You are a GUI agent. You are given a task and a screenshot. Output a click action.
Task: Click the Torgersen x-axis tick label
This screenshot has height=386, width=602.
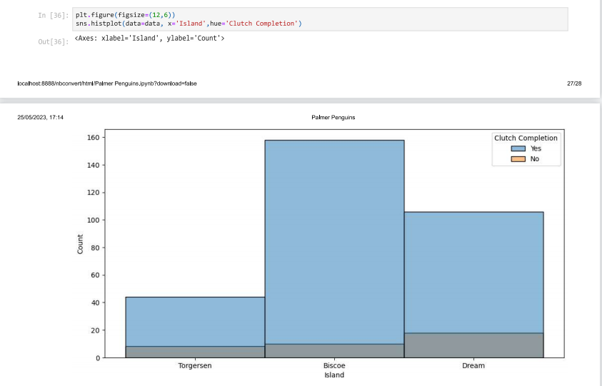(195, 365)
